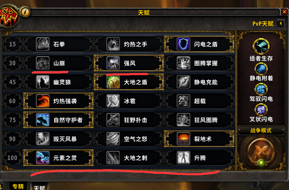This screenshot has height=190, width=289.
Task: Open the 驾驭闪电 PvP talent slot
Action: [x=261, y=90]
